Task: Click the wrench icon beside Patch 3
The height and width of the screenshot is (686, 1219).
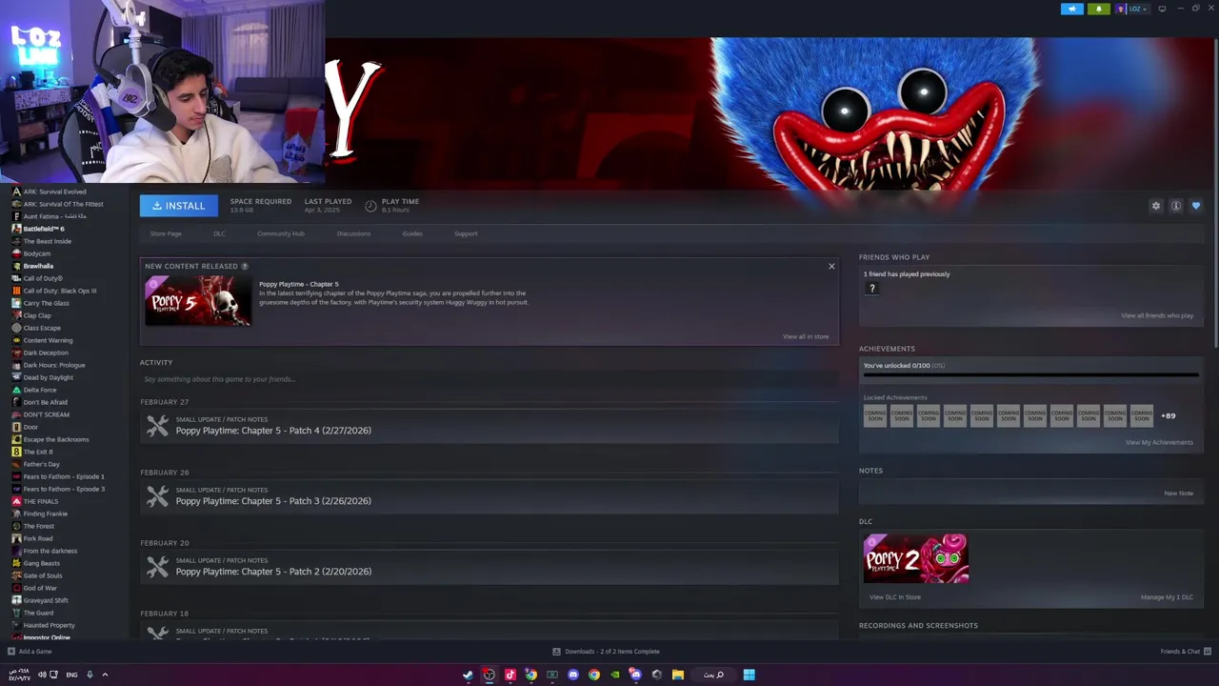Action: pos(157,496)
